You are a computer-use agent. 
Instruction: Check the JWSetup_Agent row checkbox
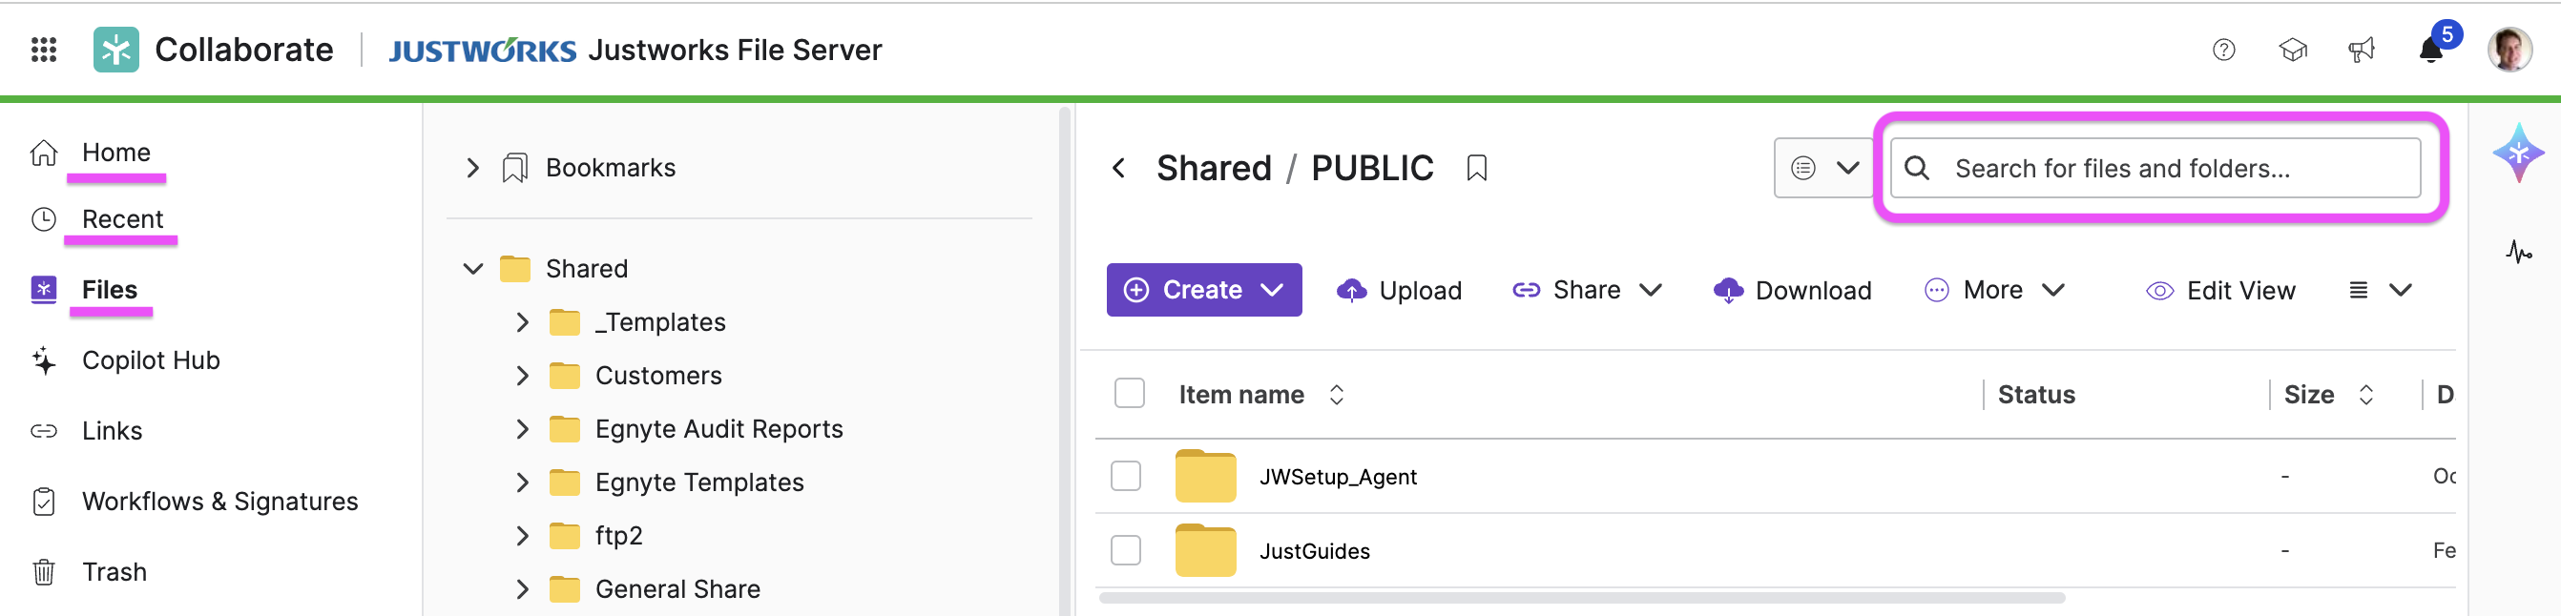(x=1125, y=477)
